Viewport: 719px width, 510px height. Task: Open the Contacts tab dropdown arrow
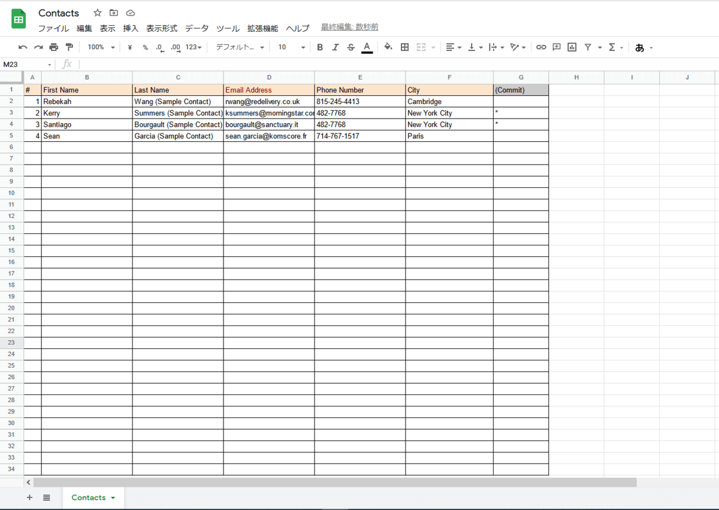pos(113,498)
